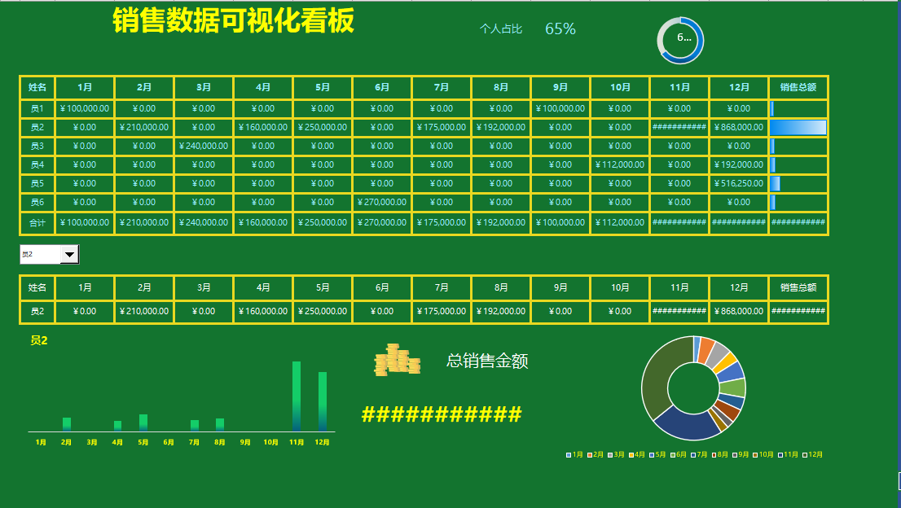Click the 6月 entry in the donut legend
Image resolution: width=901 pixels, height=508 pixels.
click(x=679, y=454)
